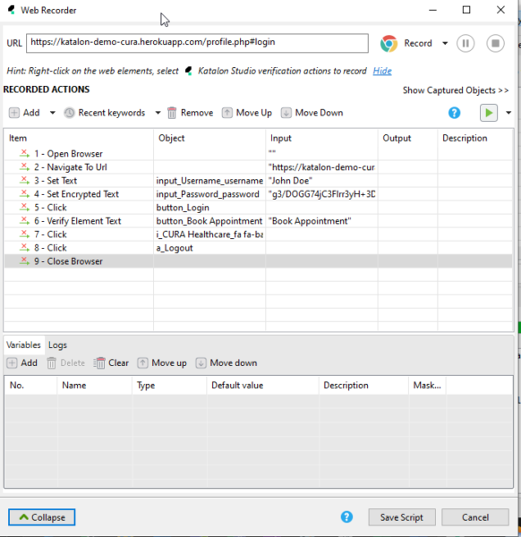Expand the Record browser dropdown arrow
The height and width of the screenshot is (537, 521).
[445, 44]
